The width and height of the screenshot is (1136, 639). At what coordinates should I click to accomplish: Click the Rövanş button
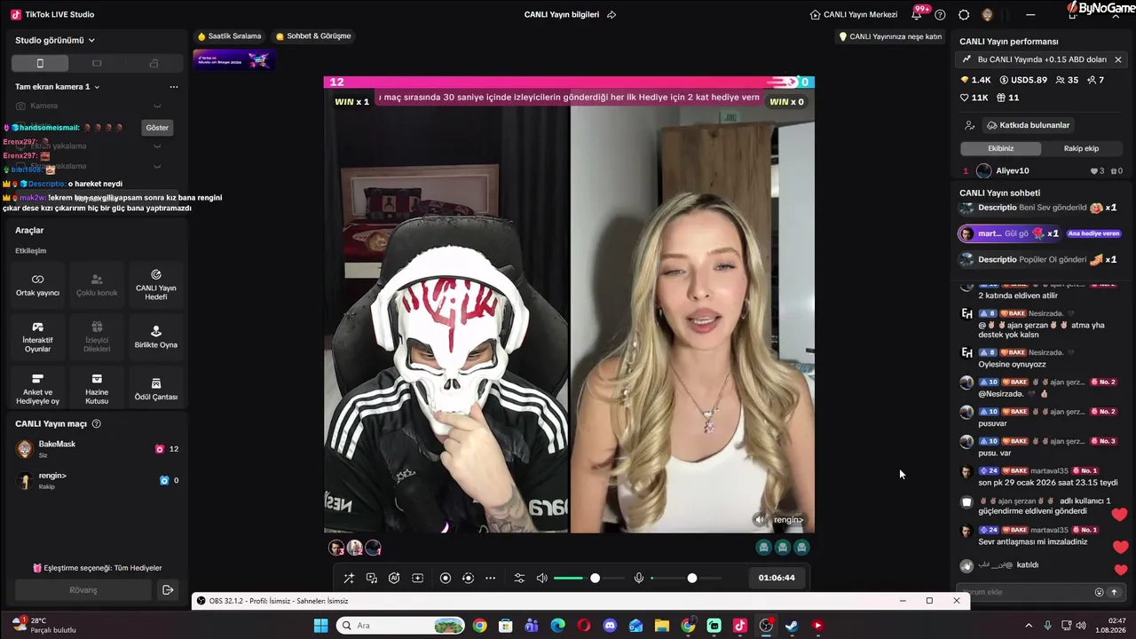point(83,590)
